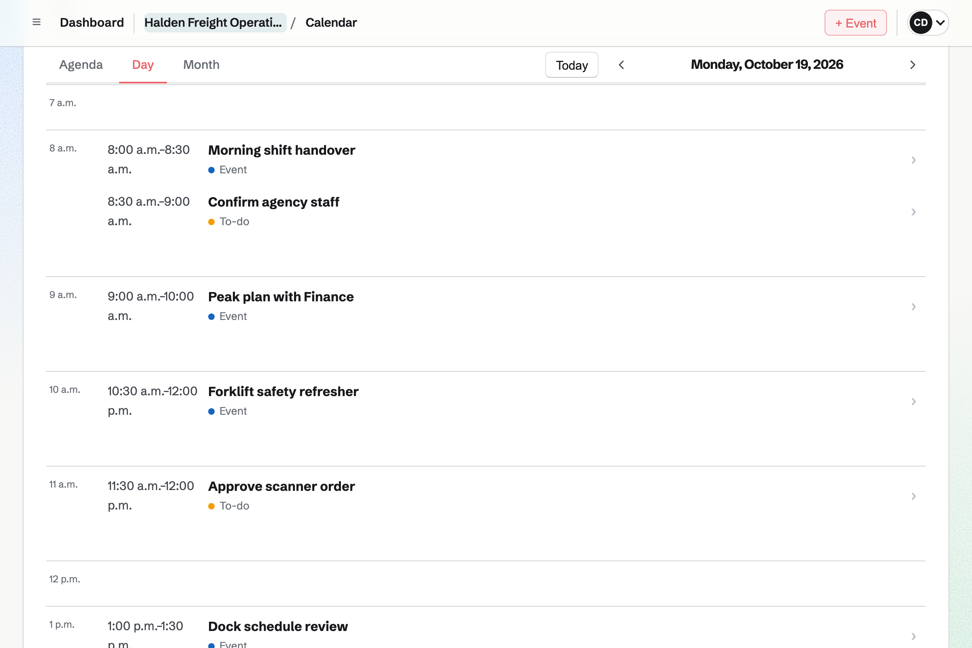Expand Morning shift handover row chevron
This screenshot has height=648, width=972.
coord(913,160)
